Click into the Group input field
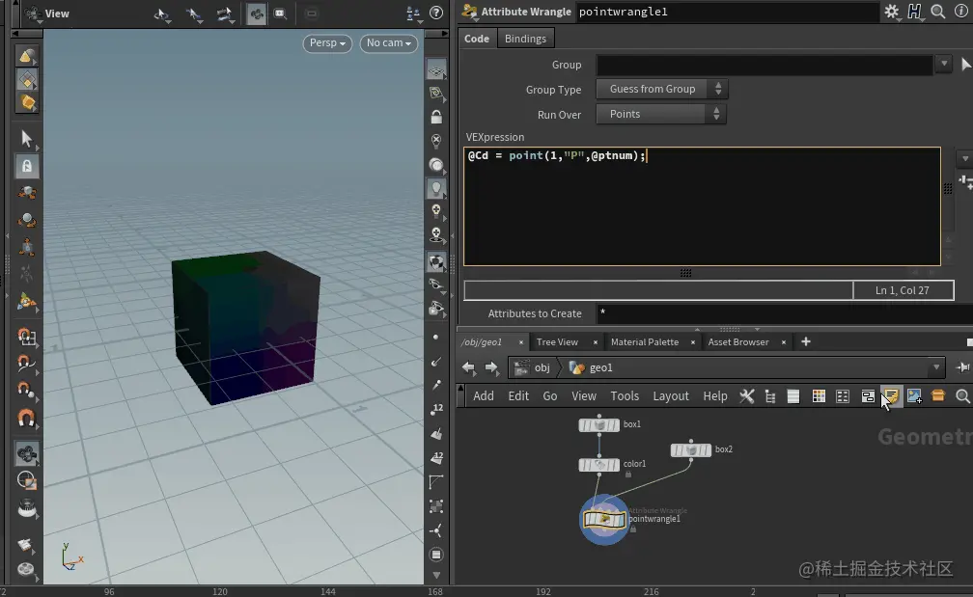 point(764,65)
